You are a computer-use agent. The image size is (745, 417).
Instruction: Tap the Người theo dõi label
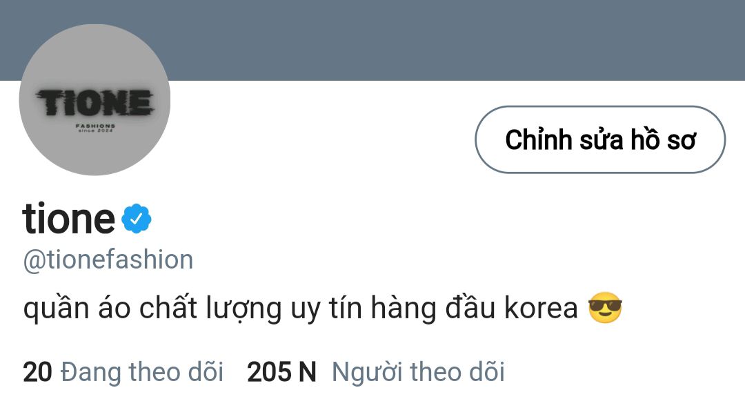point(418,372)
